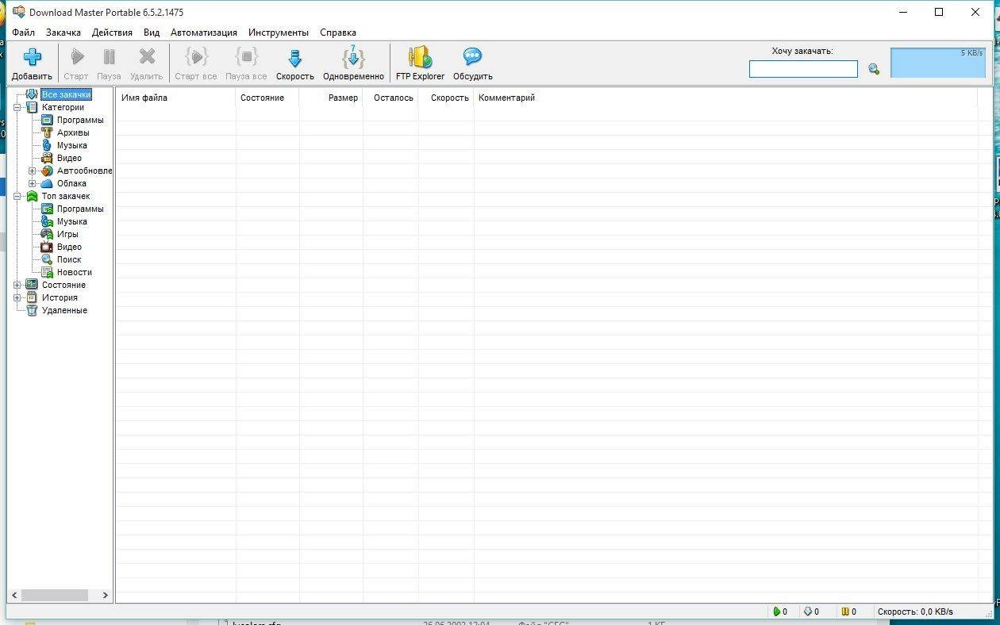
Task: Select the Автообновление category item
Action: 84,171
